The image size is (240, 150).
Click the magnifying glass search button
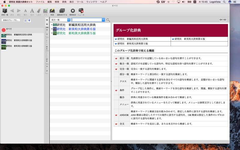click(x=108, y=20)
